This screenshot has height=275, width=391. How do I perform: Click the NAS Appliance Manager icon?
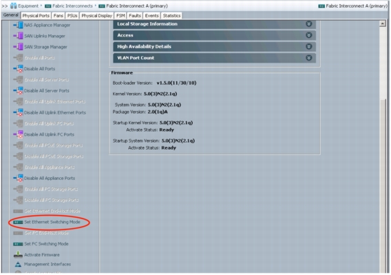[18, 25]
